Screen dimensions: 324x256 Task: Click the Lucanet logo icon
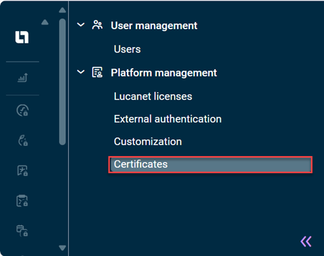pyautogui.click(x=22, y=37)
